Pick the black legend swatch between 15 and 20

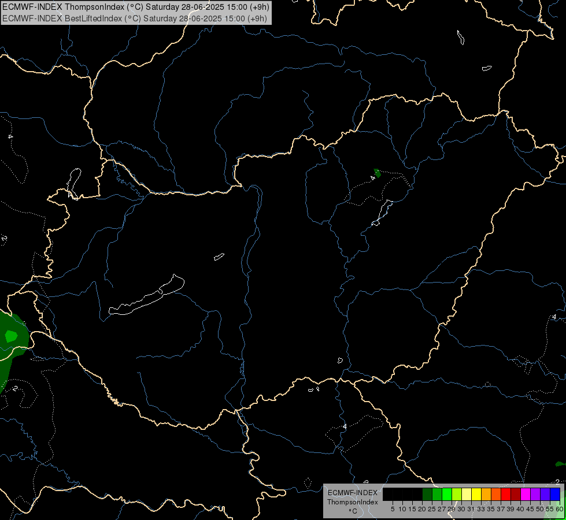click(417, 495)
